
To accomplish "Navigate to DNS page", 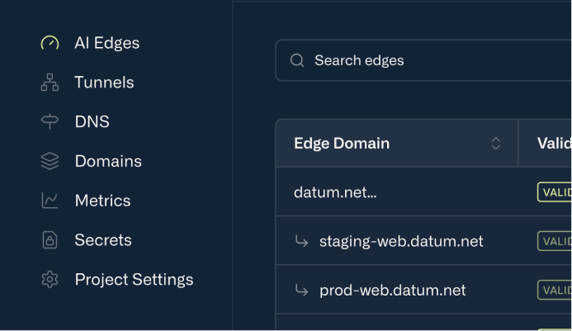I will [x=92, y=121].
